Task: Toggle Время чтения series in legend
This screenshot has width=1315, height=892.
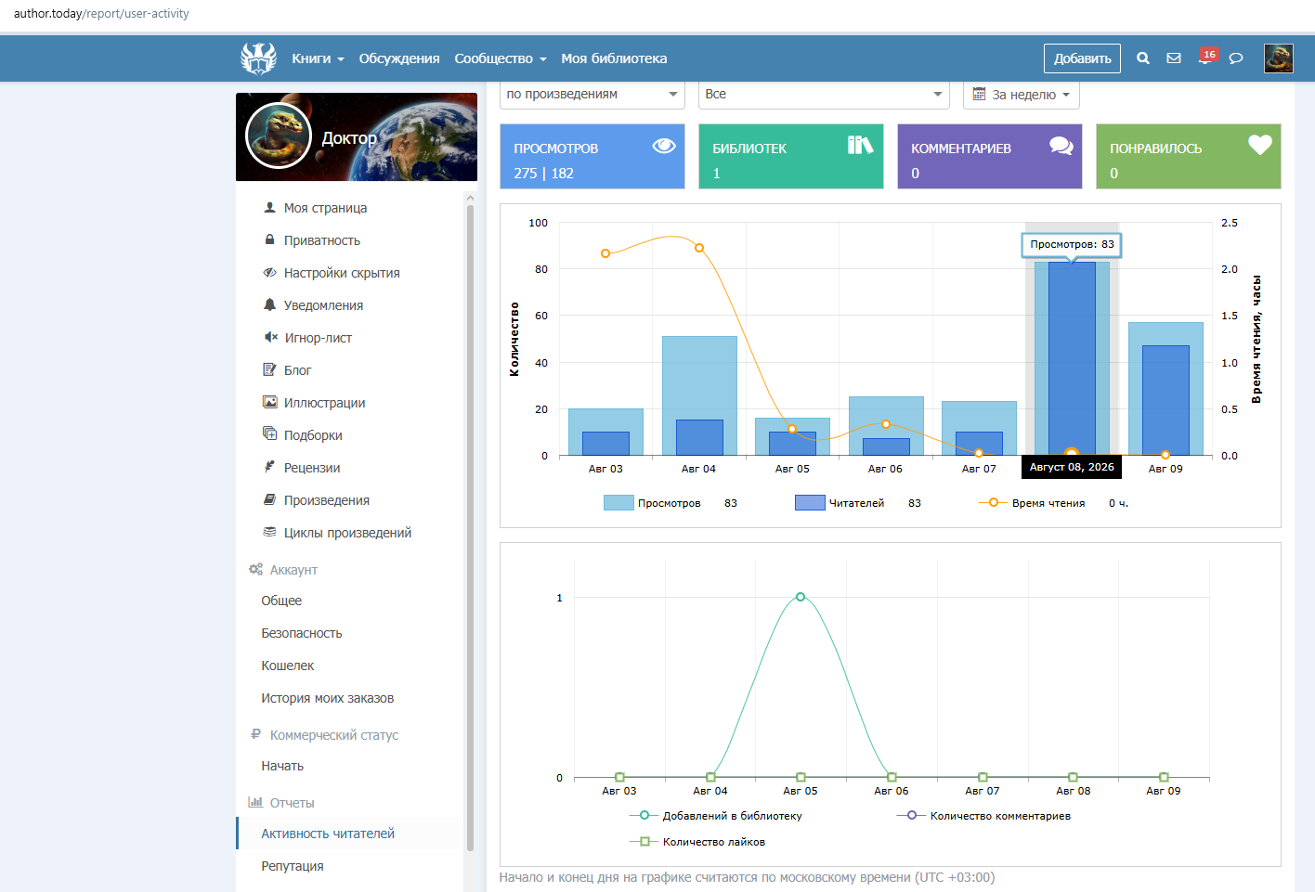Action: (1032, 503)
